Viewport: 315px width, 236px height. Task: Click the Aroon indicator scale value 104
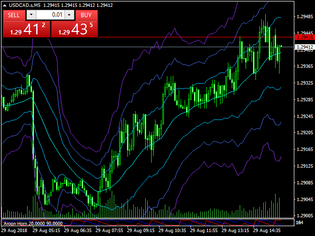coord(300,223)
